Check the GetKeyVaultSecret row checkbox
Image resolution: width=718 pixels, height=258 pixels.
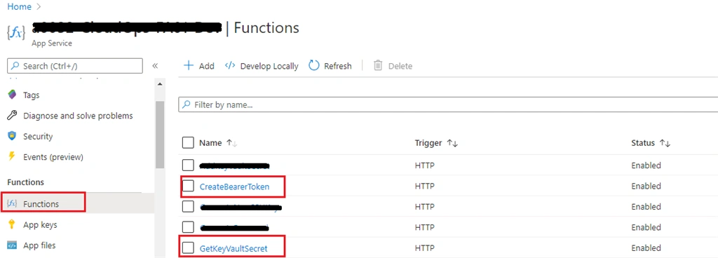pyautogui.click(x=188, y=248)
